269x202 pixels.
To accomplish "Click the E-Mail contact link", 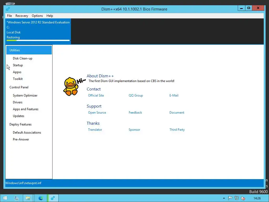I will pos(174,95).
